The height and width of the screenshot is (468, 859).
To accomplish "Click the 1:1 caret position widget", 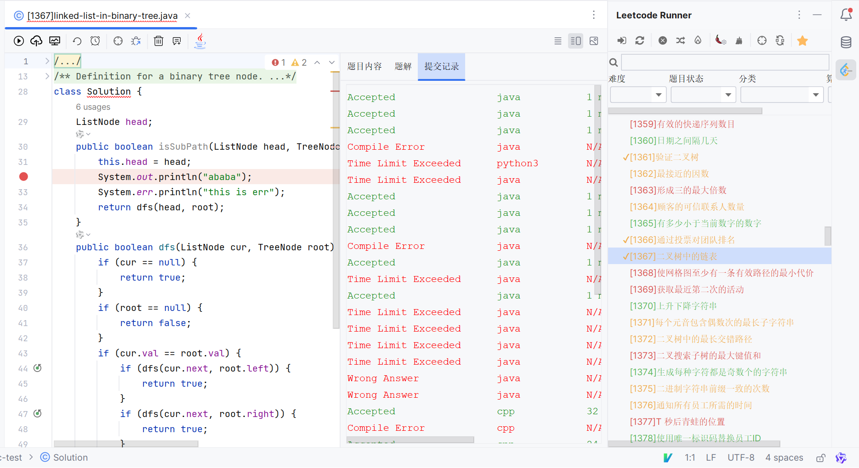I will tap(690, 457).
